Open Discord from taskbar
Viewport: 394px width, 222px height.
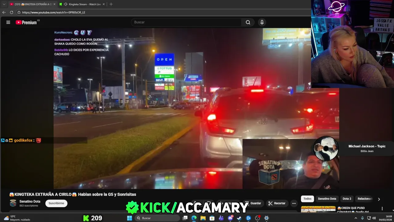click(x=230, y=218)
